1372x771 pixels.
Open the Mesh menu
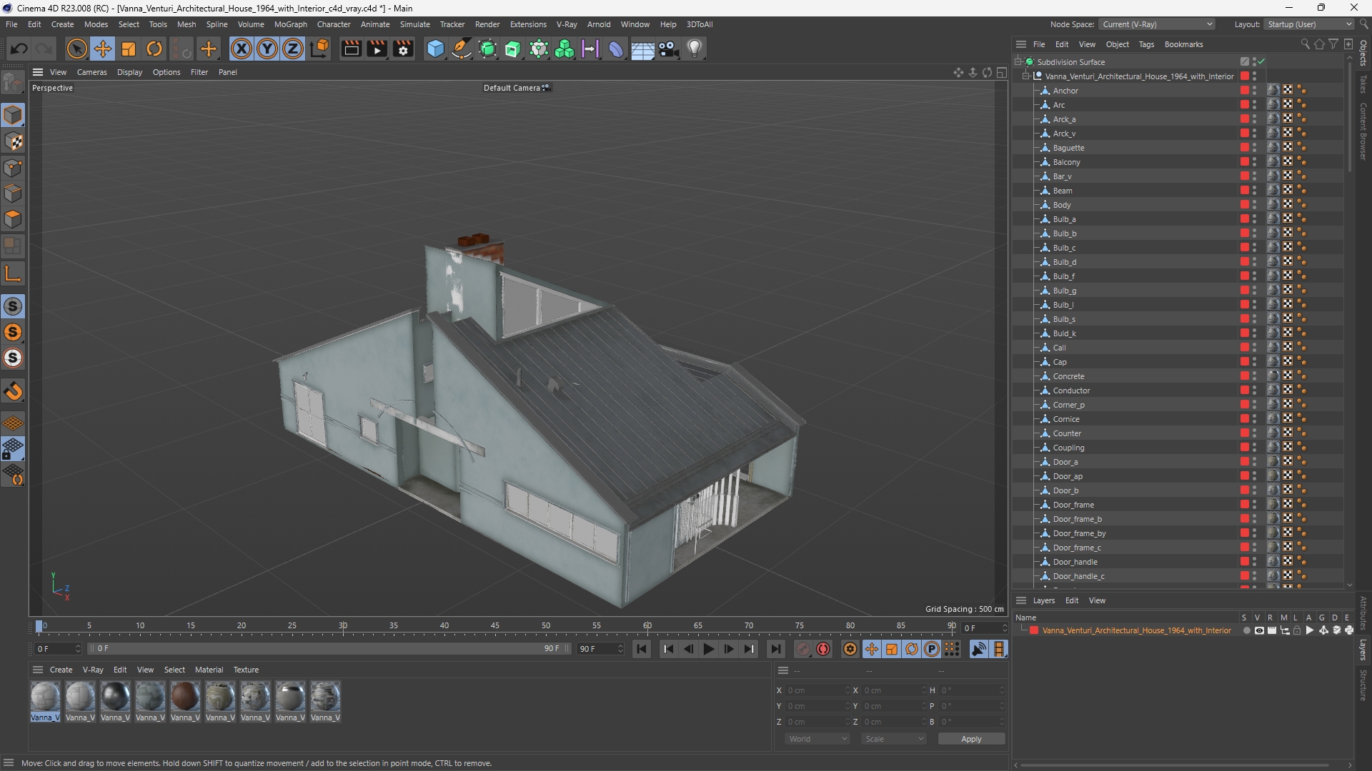click(x=187, y=24)
